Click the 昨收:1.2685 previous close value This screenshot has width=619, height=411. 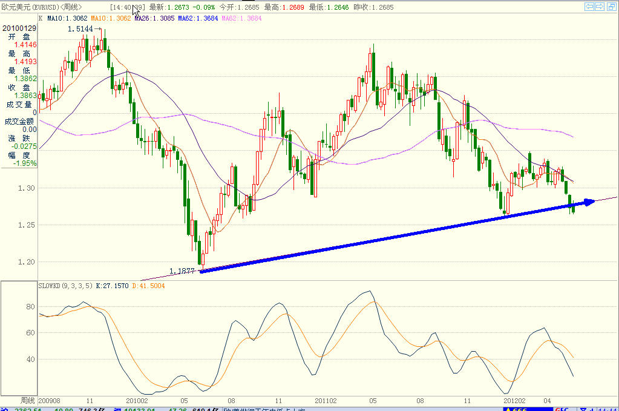click(x=373, y=7)
